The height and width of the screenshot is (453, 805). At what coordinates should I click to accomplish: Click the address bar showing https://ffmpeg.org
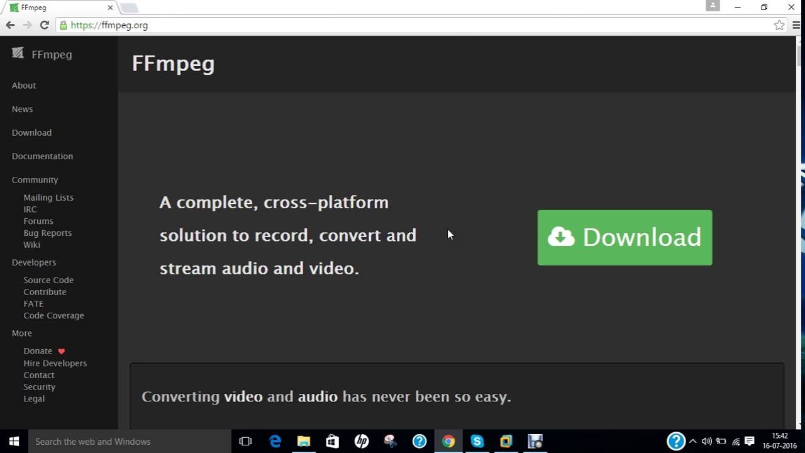[x=415, y=25]
